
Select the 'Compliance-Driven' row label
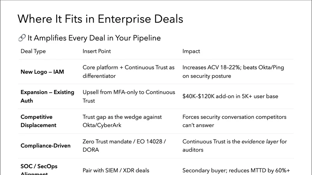coord(46,146)
